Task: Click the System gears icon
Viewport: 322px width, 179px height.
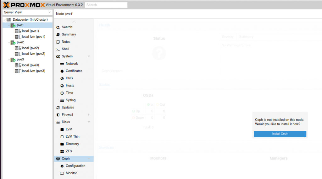Action: point(58,56)
